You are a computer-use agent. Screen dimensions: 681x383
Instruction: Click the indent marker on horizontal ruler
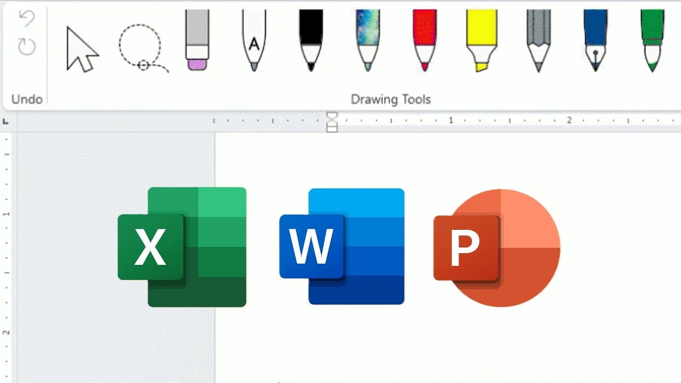pyautogui.click(x=332, y=121)
